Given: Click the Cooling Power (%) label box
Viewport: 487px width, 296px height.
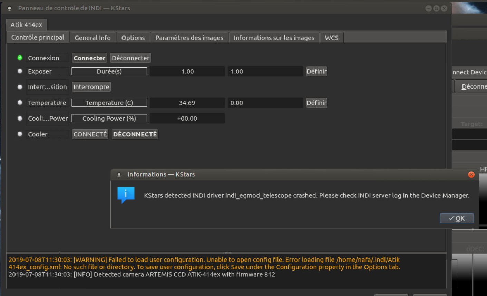Looking at the screenshot, I should [109, 118].
